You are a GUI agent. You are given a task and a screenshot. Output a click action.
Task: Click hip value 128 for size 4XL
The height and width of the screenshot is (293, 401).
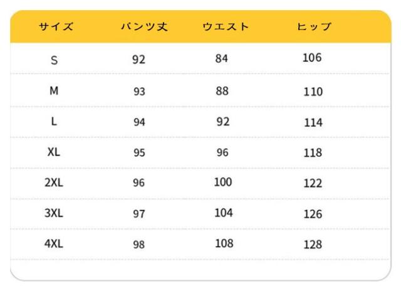[x=313, y=244]
